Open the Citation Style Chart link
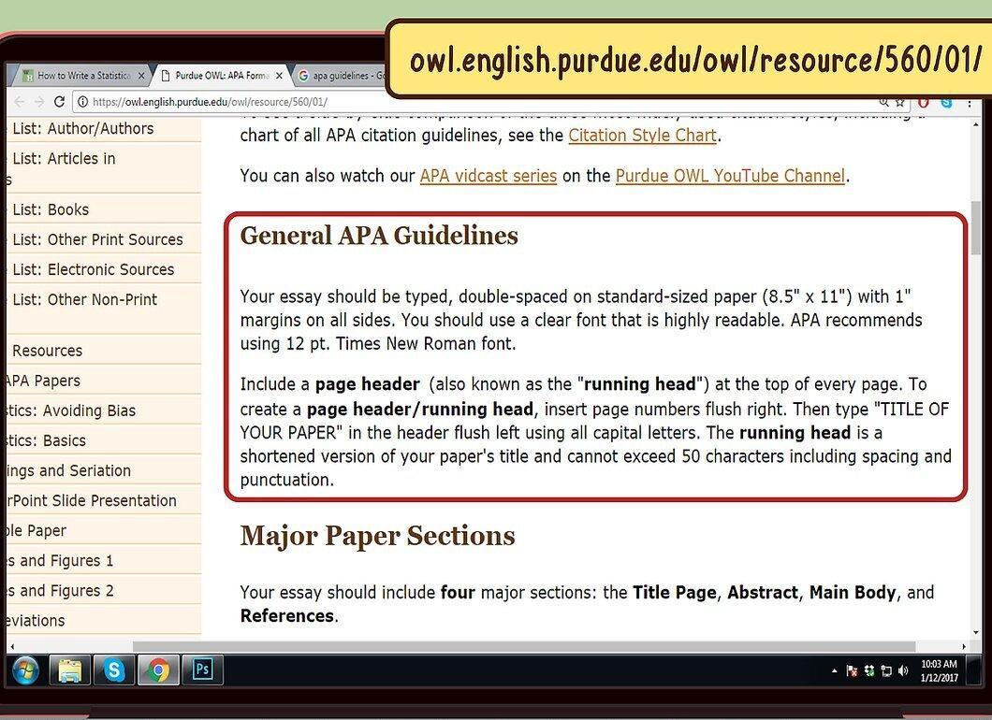This screenshot has height=720, width=992. 642,136
